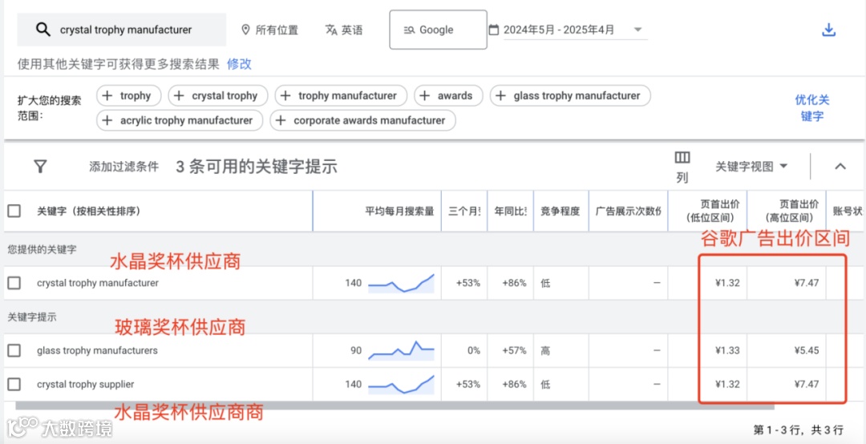Click the ¥5.45 high bid cell
866x444 pixels.
point(807,350)
